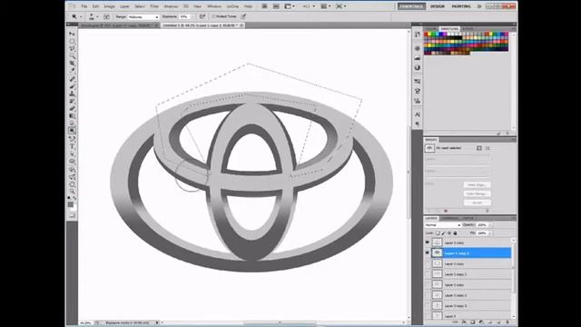Open the Image menu
581x327 pixels.
pyautogui.click(x=109, y=6)
